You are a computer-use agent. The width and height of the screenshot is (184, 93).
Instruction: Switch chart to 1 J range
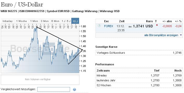click(63, 21)
